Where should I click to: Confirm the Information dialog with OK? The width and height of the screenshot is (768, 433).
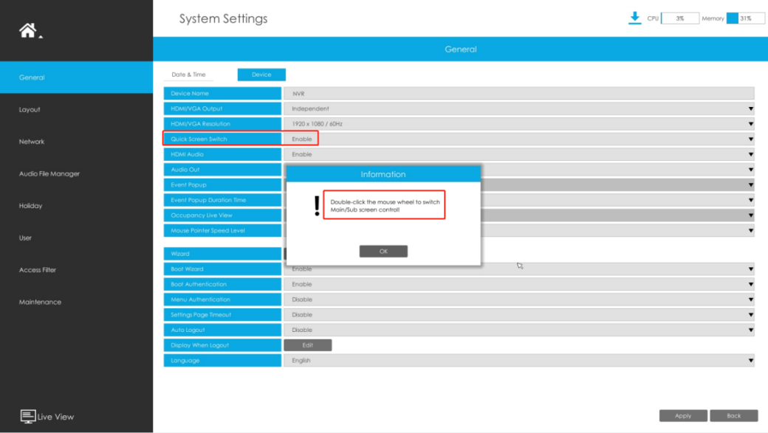point(383,252)
